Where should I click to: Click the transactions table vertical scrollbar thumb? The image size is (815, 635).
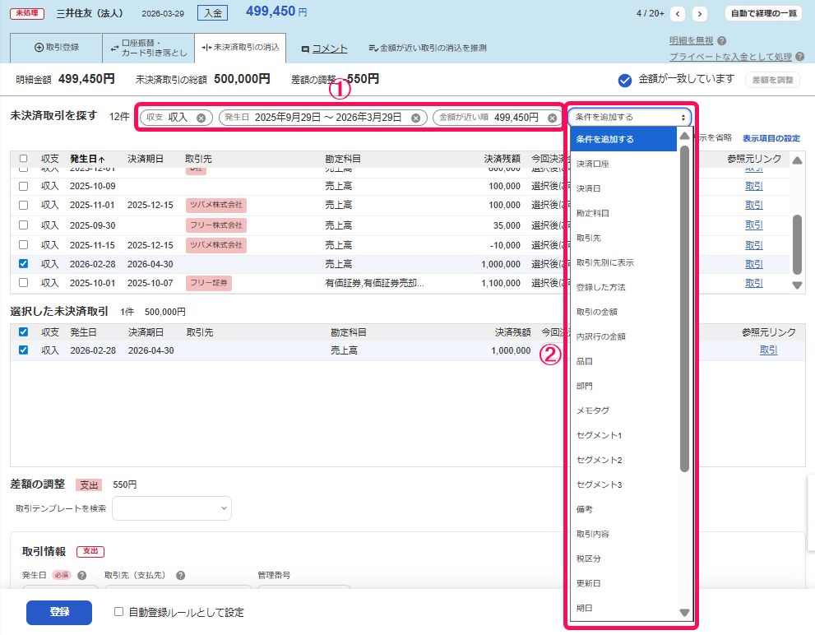pos(797,244)
